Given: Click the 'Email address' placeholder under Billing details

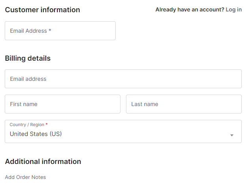Looking at the screenshot, I should pyautogui.click(x=28, y=79).
